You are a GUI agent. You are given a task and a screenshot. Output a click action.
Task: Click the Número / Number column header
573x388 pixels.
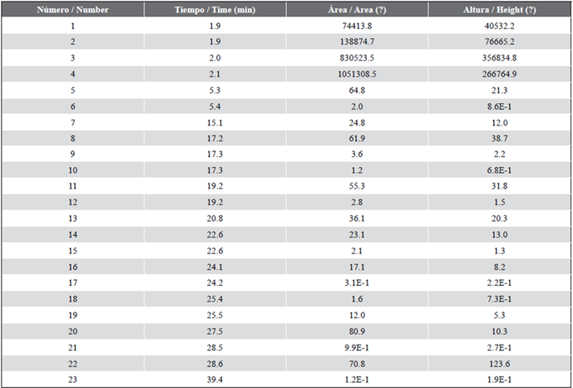(72, 9)
